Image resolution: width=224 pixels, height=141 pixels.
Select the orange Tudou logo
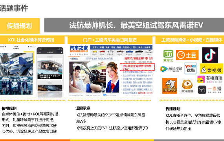[x=187, y=55]
